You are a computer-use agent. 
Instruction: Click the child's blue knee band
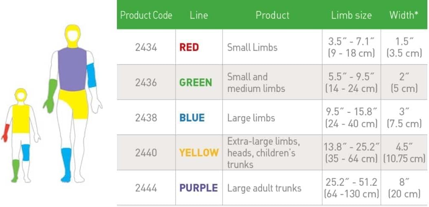26,152
